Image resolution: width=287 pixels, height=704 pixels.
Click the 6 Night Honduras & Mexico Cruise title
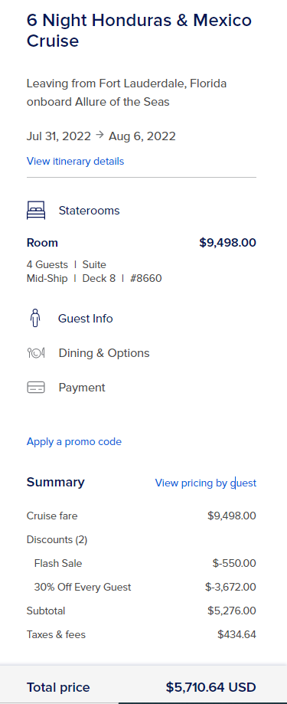click(x=139, y=31)
